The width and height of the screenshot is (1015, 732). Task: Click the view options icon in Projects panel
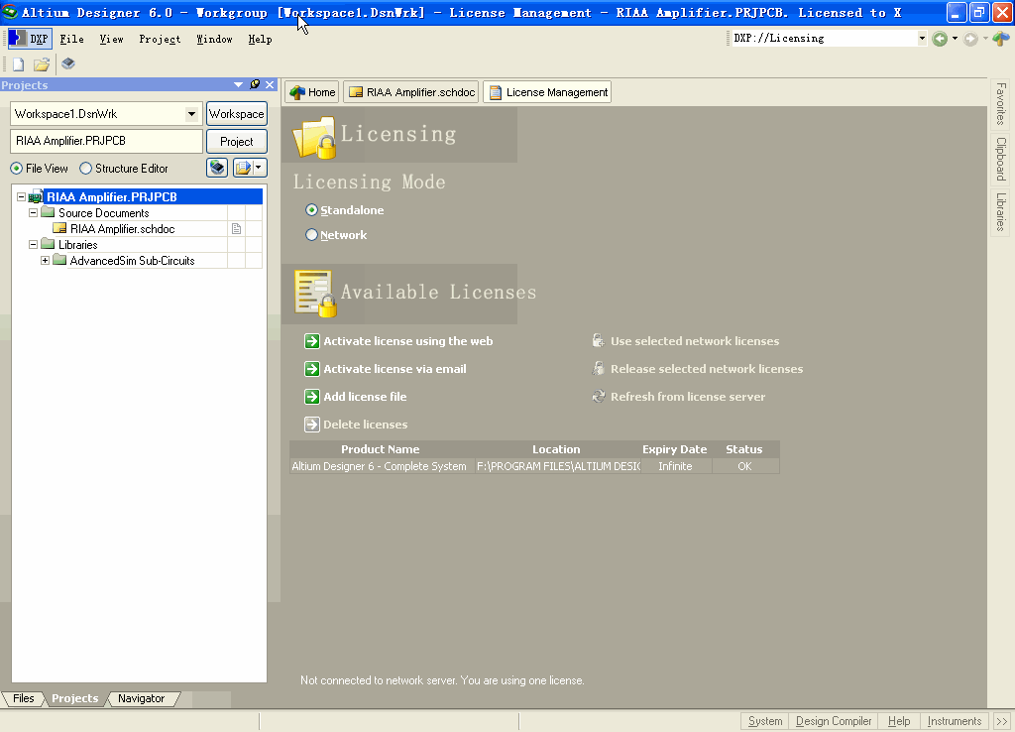(244, 168)
